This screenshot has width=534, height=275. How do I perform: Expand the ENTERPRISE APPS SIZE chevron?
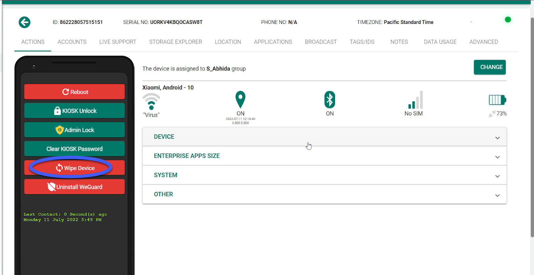point(497,157)
